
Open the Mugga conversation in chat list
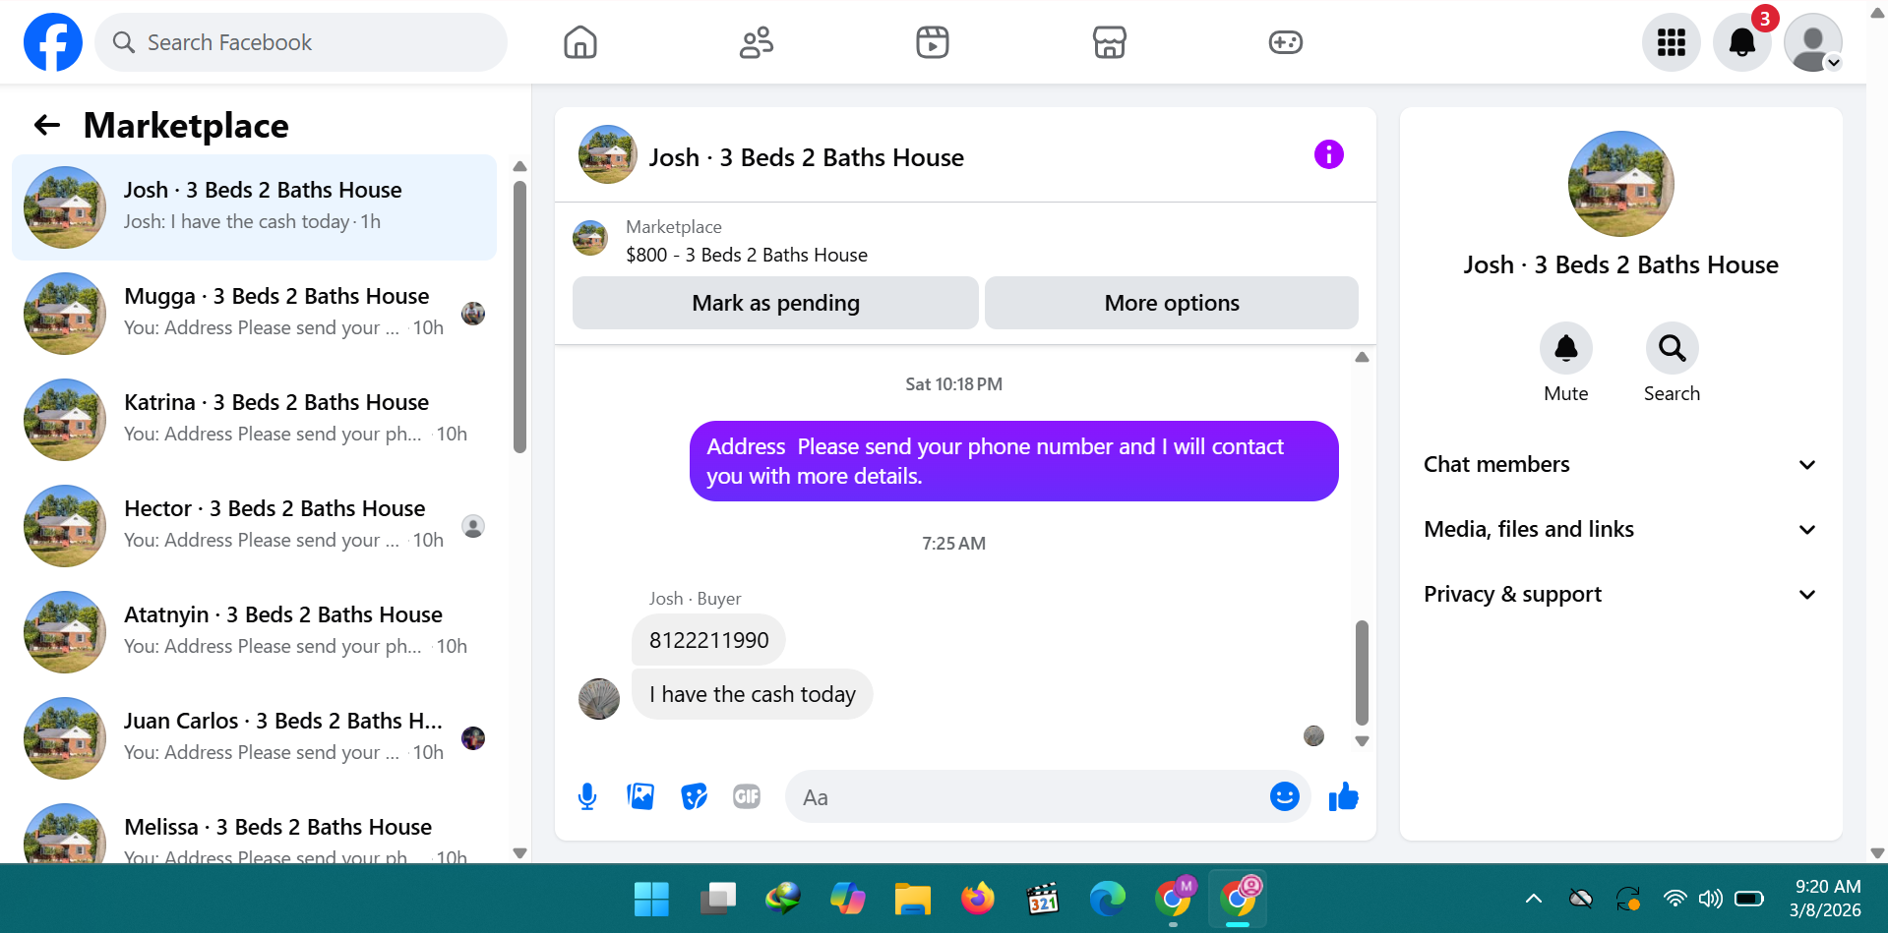coord(255,314)
